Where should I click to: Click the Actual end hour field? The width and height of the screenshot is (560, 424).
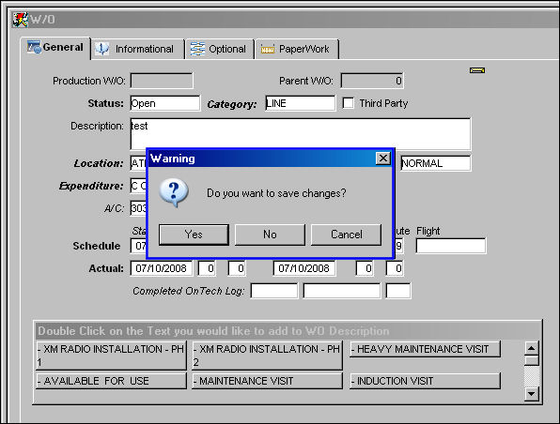tap(365, 268)
